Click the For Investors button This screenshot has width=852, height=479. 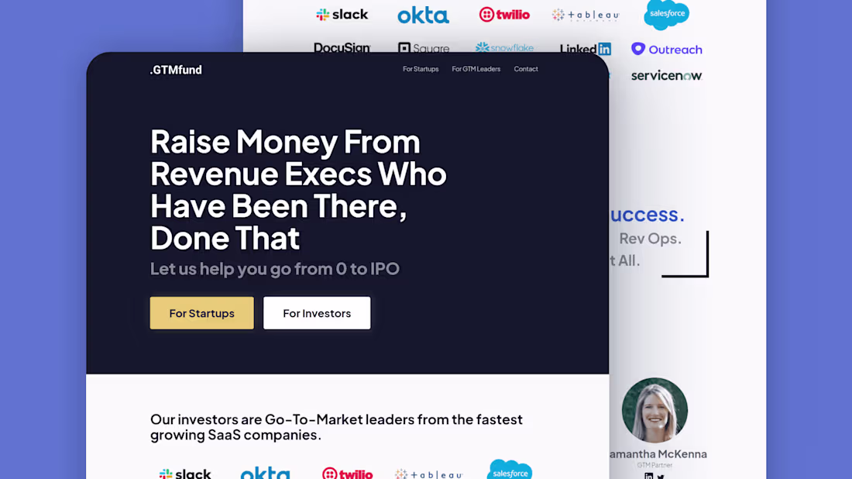coord(317,313)
